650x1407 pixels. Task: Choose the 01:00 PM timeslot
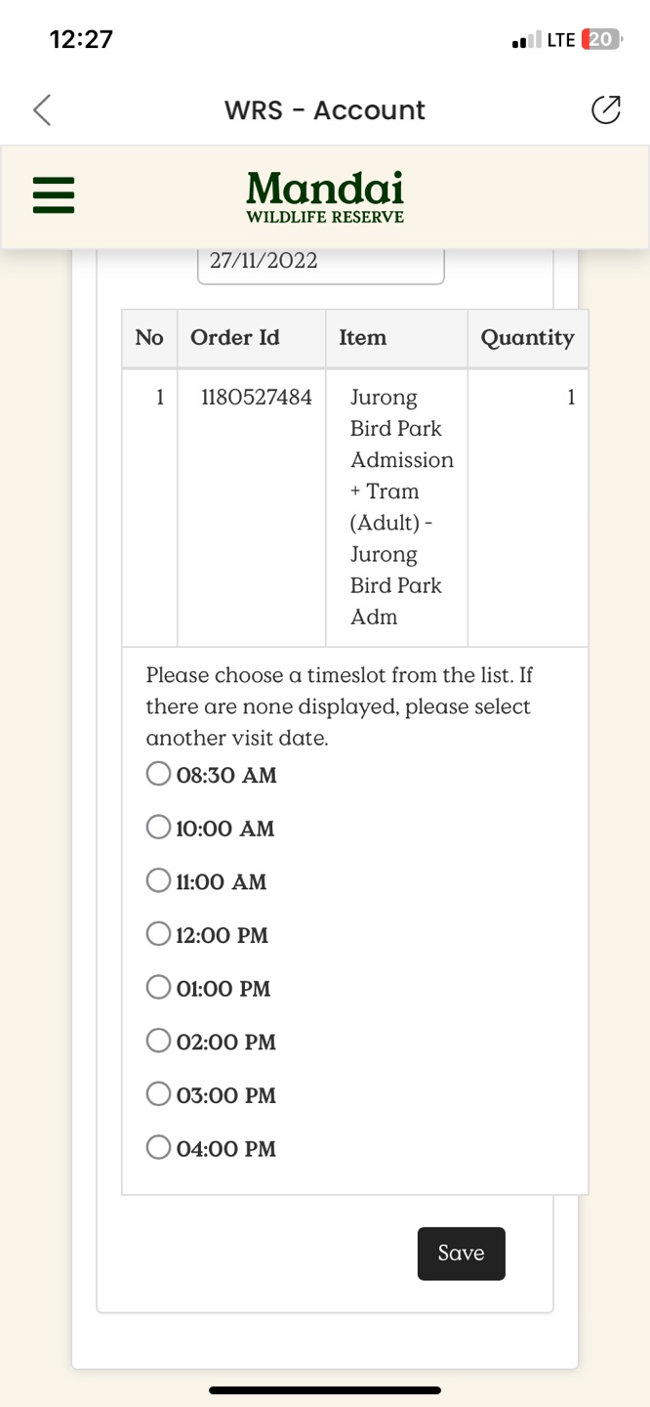[158, 988]
